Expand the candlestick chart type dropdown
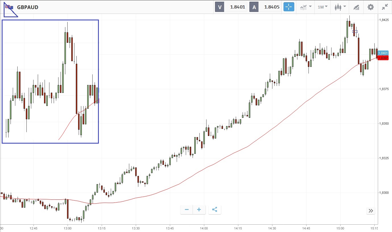Image resolution: width=392 pixels, height=232 pixels. coord(340,7)
